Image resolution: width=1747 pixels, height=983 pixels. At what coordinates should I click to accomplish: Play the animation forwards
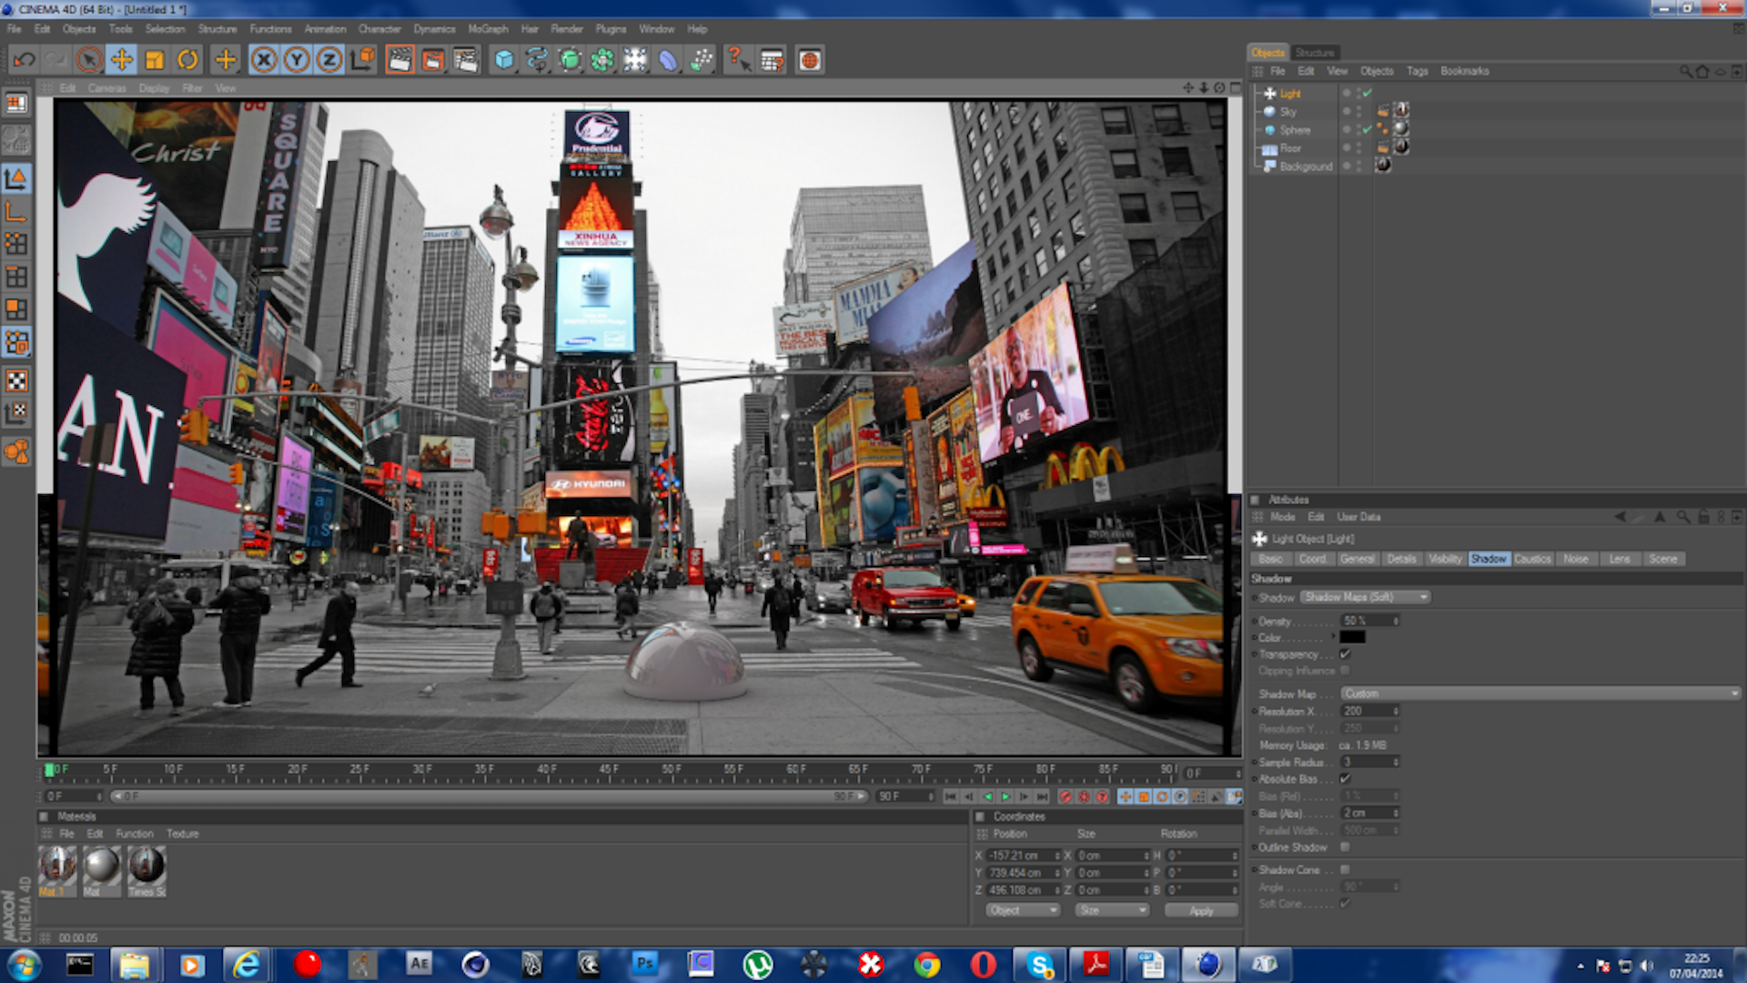pos(1005,796)
